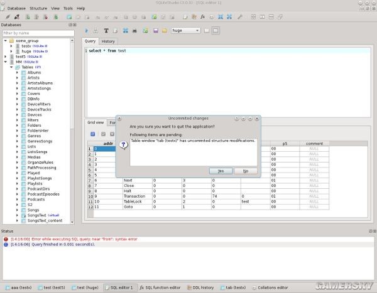Click the cascade windows toolbar icon
This screenshot has height=293, width=377.
[280, 17]
